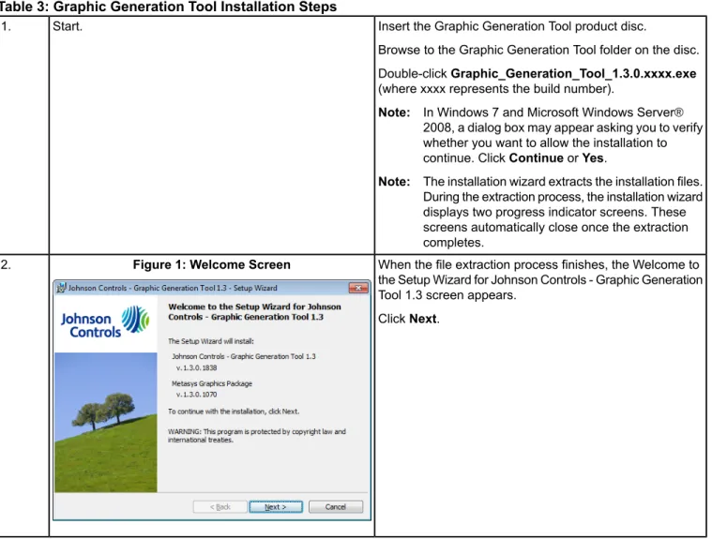Click 'To continue with the installation' line
Screen dimensions: 712x539
[x=234, y=412]
